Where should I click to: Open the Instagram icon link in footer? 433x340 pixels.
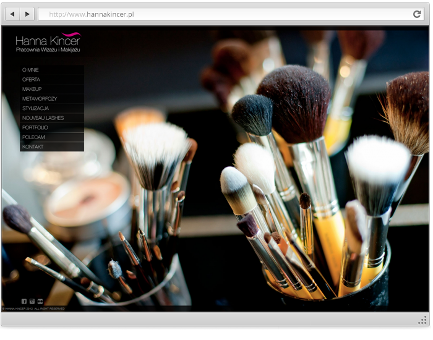click(32, 301)
